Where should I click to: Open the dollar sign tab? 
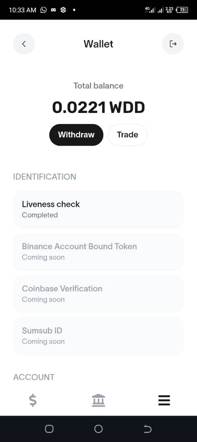point(33,400)
